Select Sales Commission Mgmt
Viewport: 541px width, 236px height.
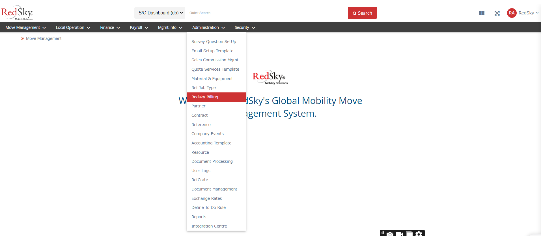coord(216,60)
